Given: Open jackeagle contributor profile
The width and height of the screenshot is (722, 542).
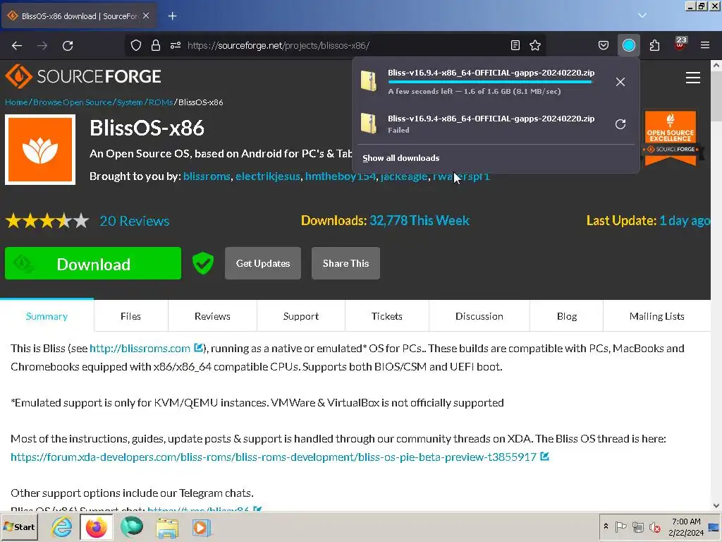Looking at the screenshot, I should (404, 176).
